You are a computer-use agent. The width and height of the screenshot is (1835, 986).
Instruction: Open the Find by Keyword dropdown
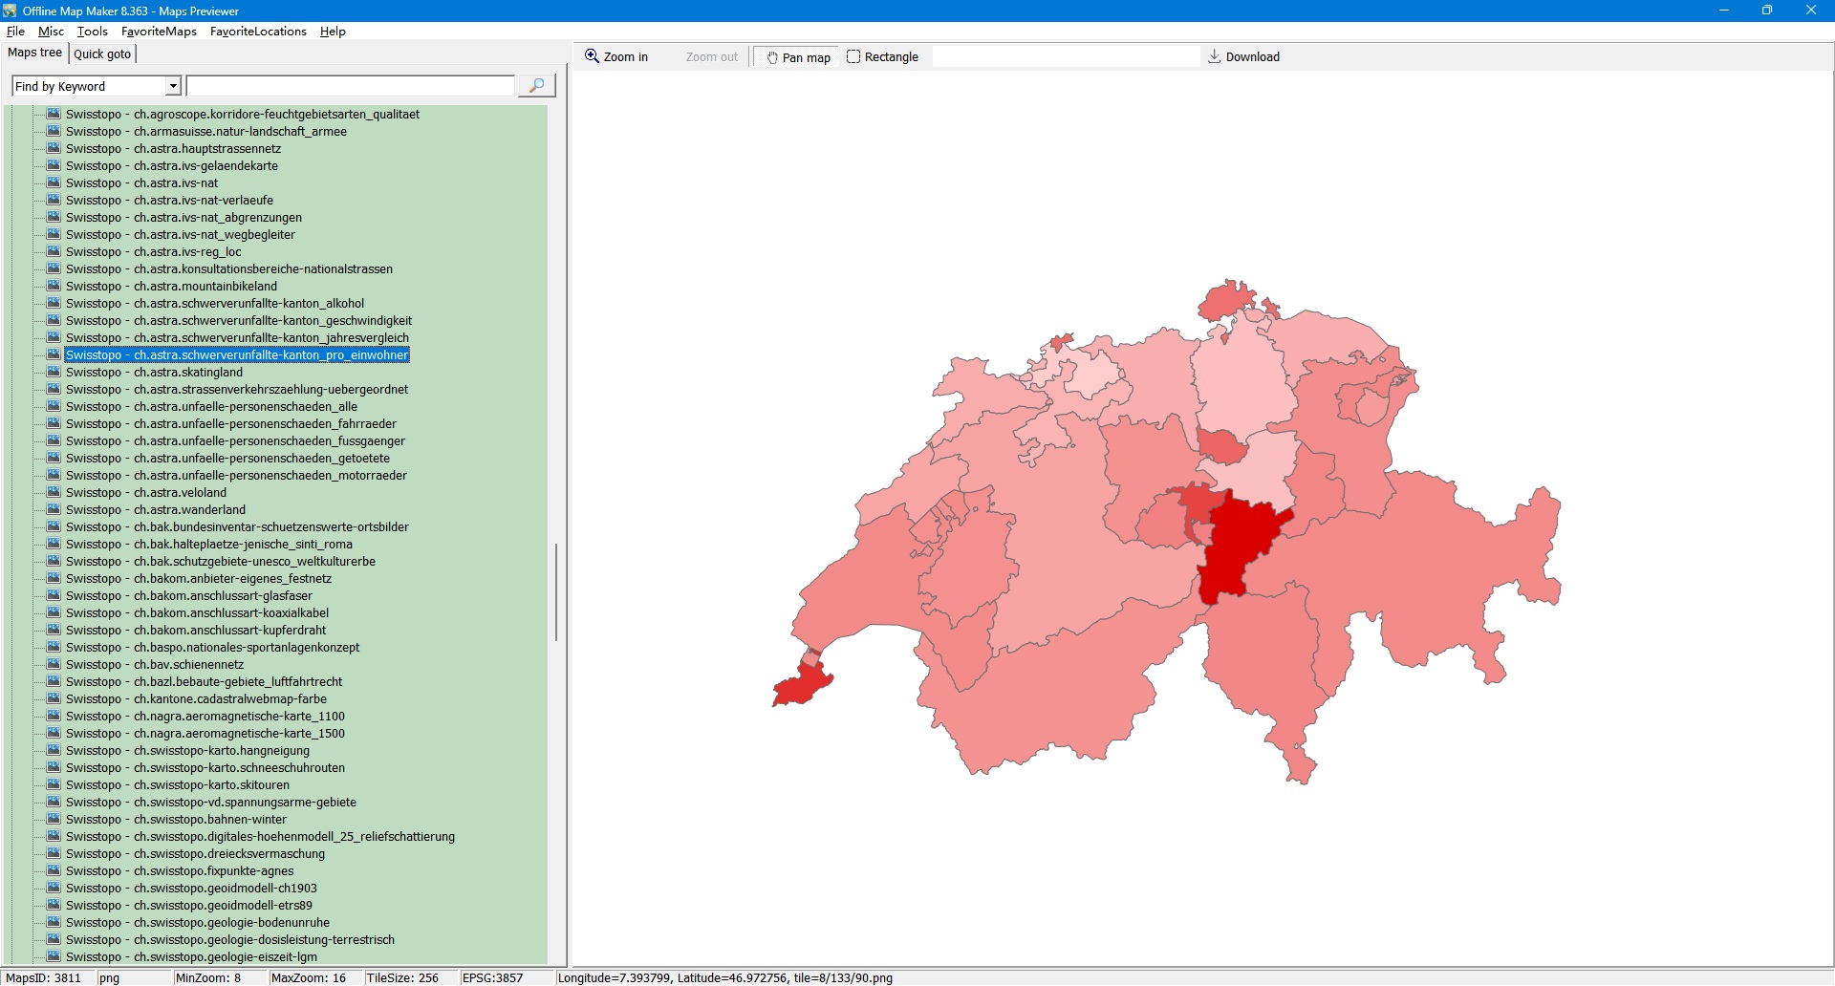(173, 86)
